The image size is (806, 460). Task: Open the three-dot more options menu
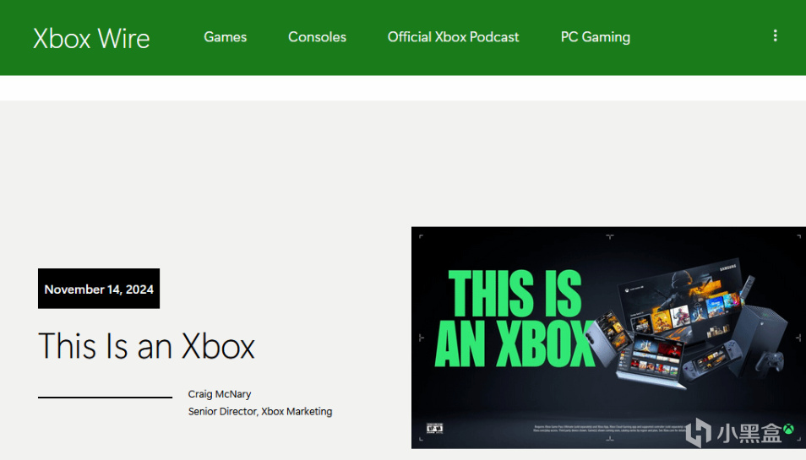pyautogui.click(x=775, y=35)
